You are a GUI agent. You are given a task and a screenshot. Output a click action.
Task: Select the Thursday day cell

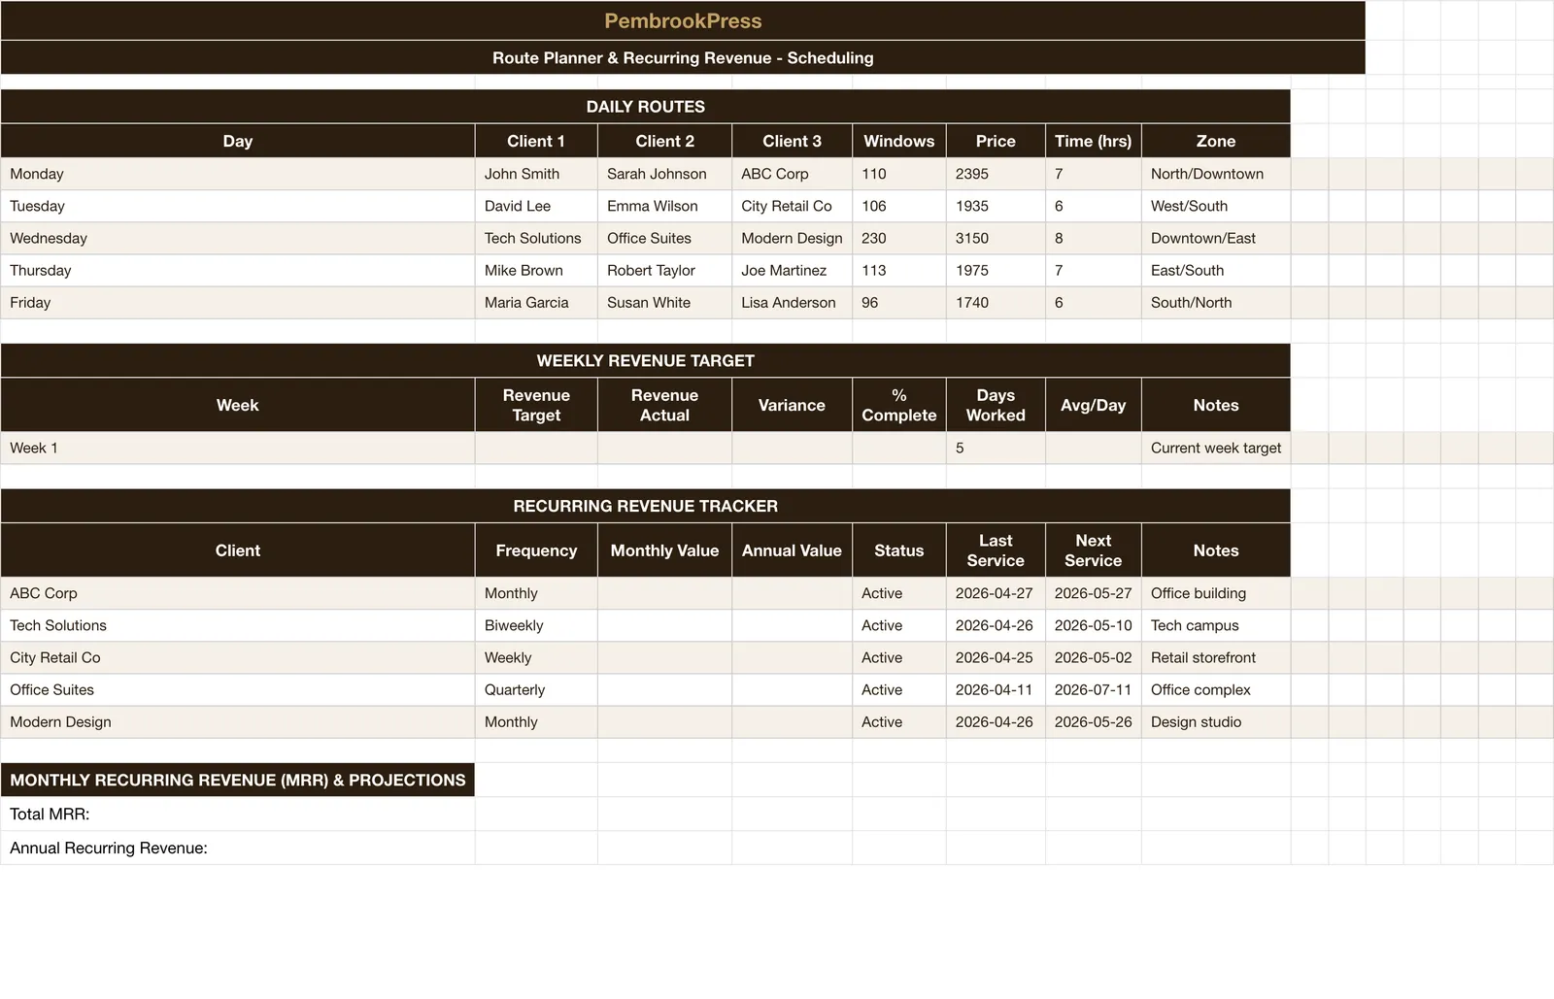(238, 270)
